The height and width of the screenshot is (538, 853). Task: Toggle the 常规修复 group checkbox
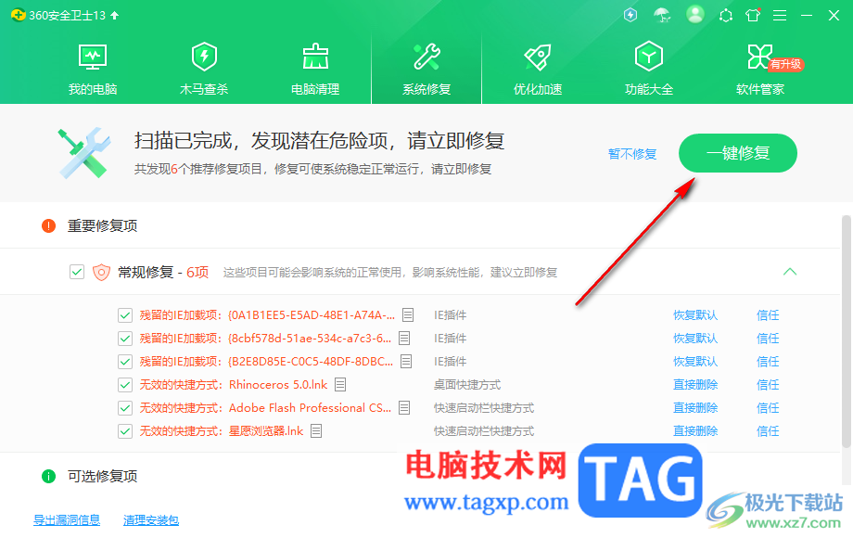coord(77,272)
